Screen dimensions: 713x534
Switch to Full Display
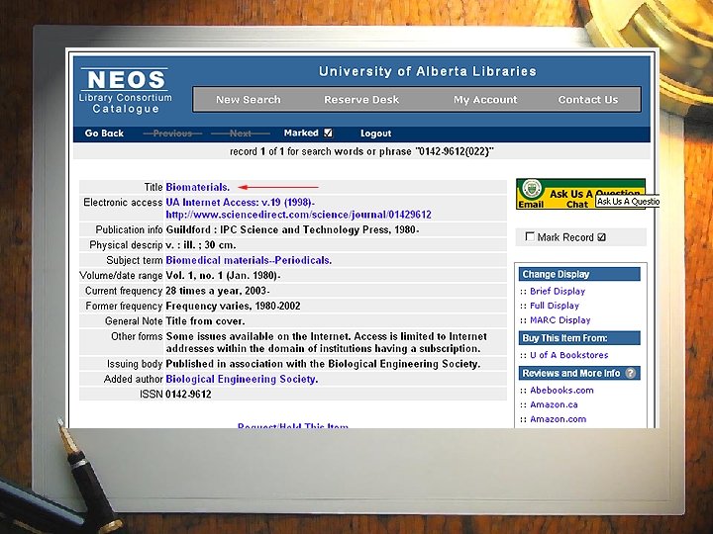tap(555, 306)
